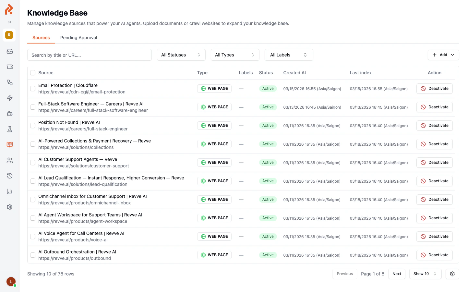Open table settings via gear icon near pagination
Screen dimensions: 467x292
click(x=452, y=274)
